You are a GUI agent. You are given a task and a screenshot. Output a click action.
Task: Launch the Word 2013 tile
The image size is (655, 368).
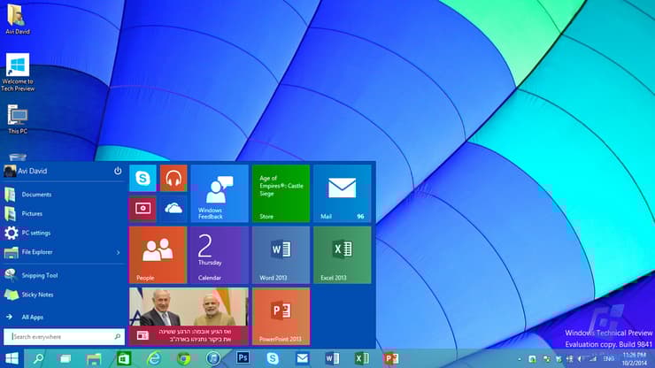click(x=281, y=255)
